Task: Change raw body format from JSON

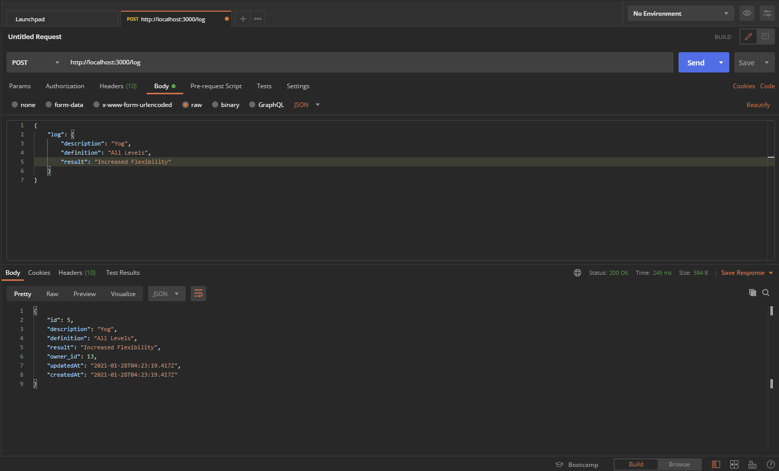Action: 307,105
